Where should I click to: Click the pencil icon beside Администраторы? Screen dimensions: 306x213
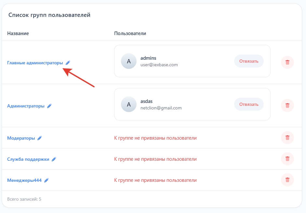point(49,106)
